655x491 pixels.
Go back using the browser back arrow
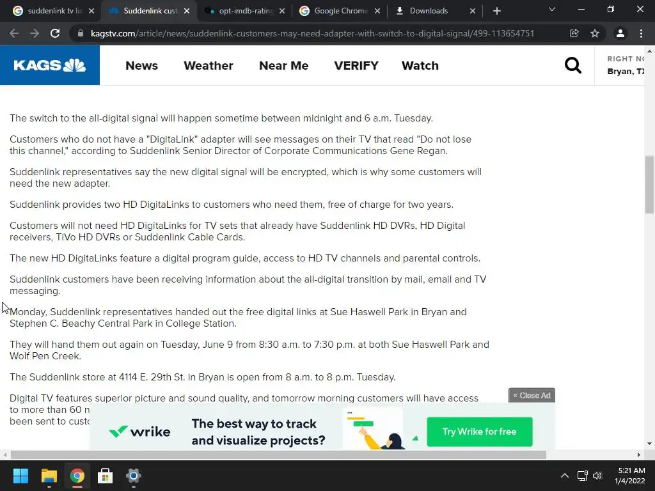click(14, 33)
